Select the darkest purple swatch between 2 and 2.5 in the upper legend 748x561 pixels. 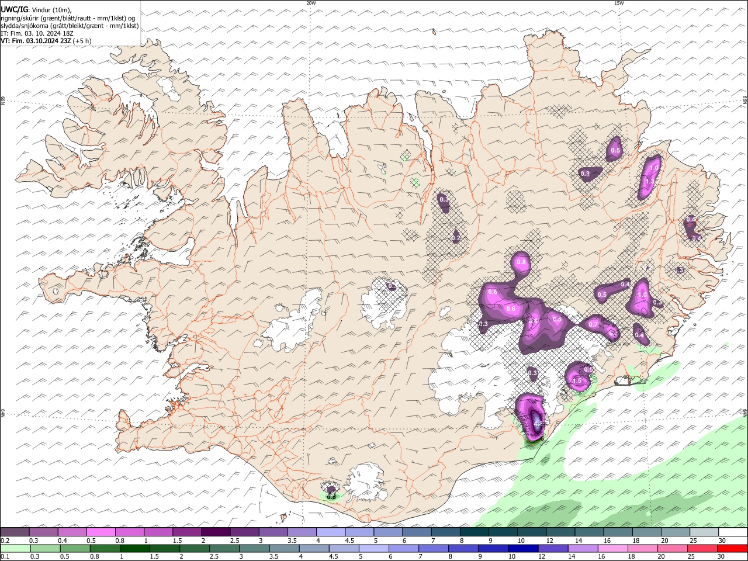pos(216,532)
